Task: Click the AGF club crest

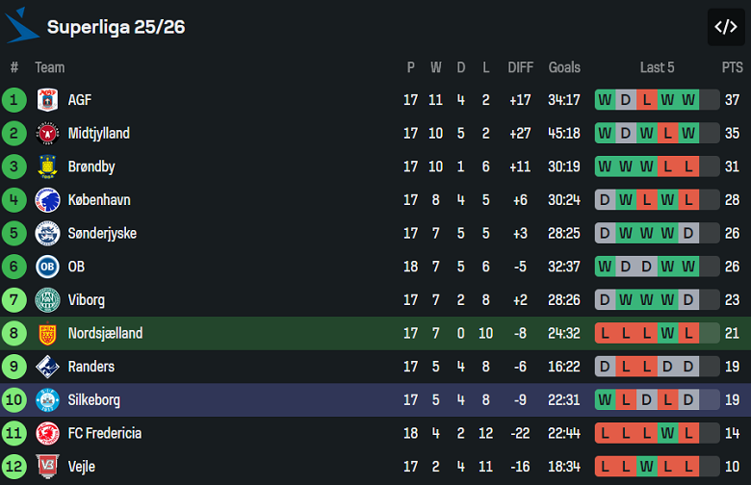Action: pos(47,100)
